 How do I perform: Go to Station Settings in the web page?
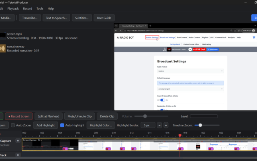pos(152,37)
